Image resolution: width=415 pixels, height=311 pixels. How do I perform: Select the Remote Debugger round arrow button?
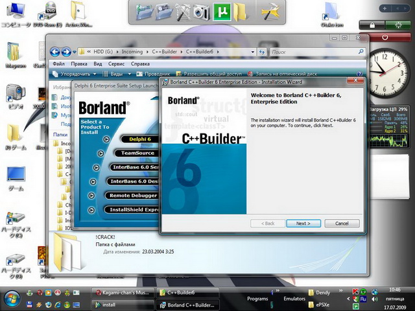[91, 196]
